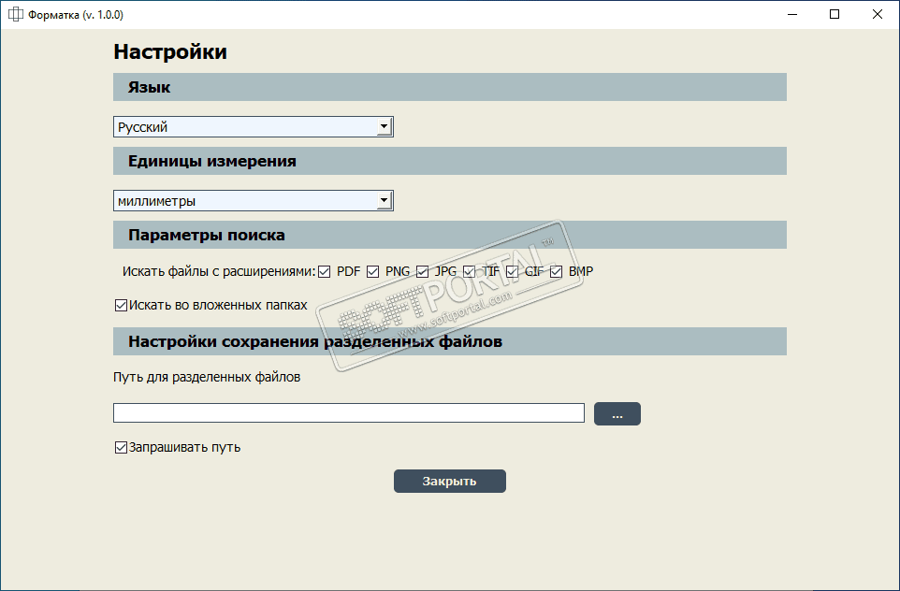
Task: Open the Язык language dropdown
Action: click(x=384, y=127)
